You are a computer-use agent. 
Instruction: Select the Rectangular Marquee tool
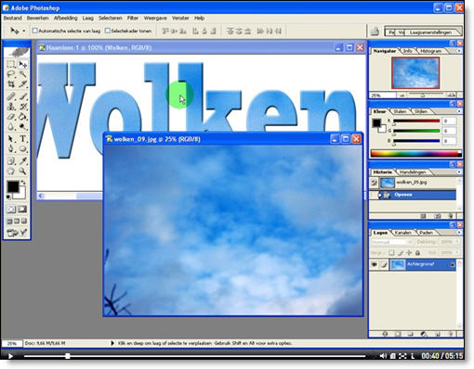pos(11,64)
